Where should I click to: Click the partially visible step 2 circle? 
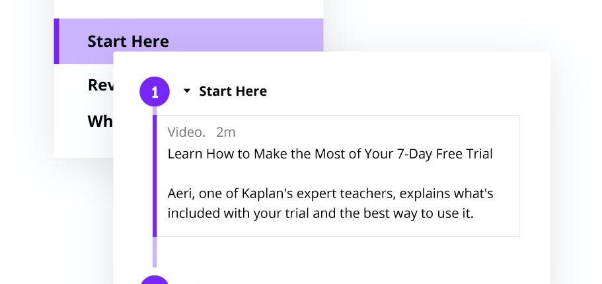point(155,280)
